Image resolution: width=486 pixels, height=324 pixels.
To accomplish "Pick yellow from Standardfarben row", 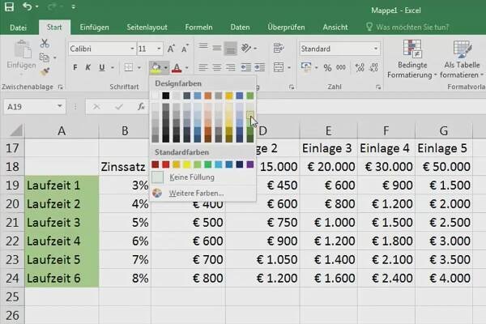I will point(187,164).
